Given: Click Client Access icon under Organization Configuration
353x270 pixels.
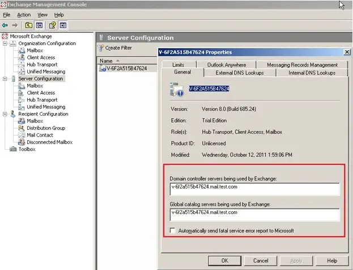Looking at the screenshot, I should 22,58.
